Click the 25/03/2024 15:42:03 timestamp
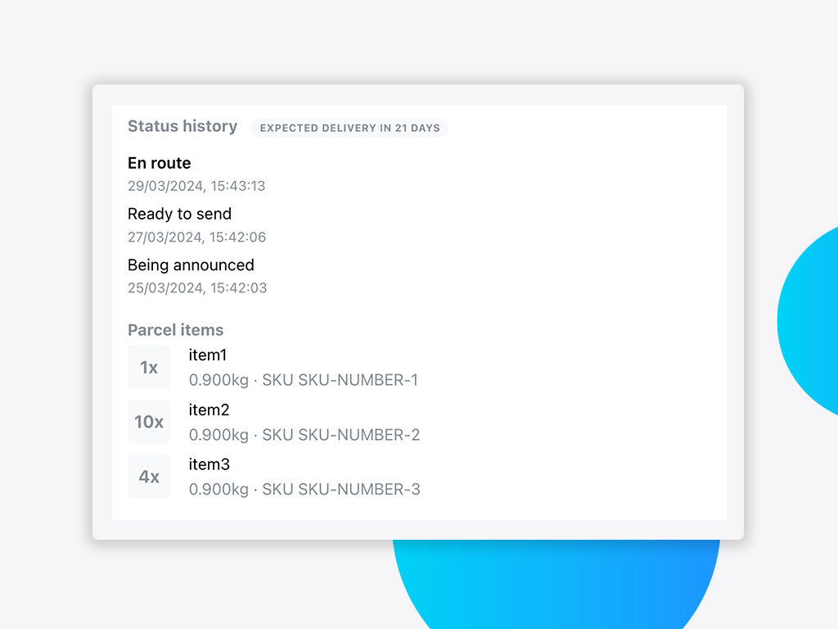 click(x=197, y=288)
